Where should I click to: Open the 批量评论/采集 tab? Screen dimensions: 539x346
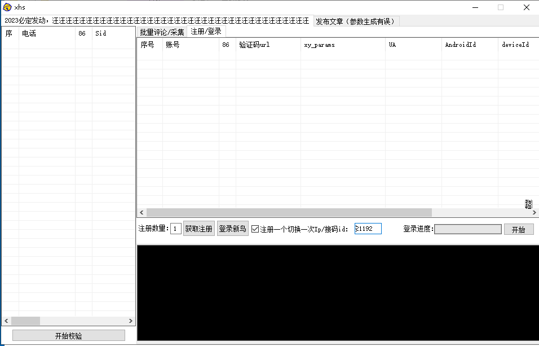[162, 32]
